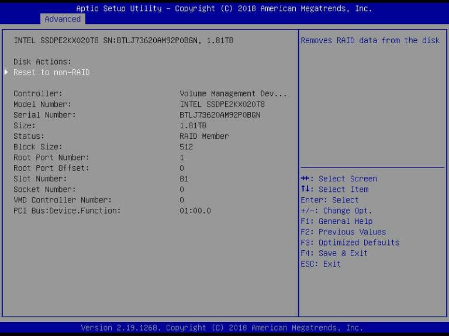Click the arrow beside Reset to non-RAID
Screen dimensions: 449x336
coord(6,72)
